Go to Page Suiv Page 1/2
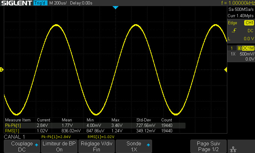Viewport: 255px width, 153px height. 208,146
